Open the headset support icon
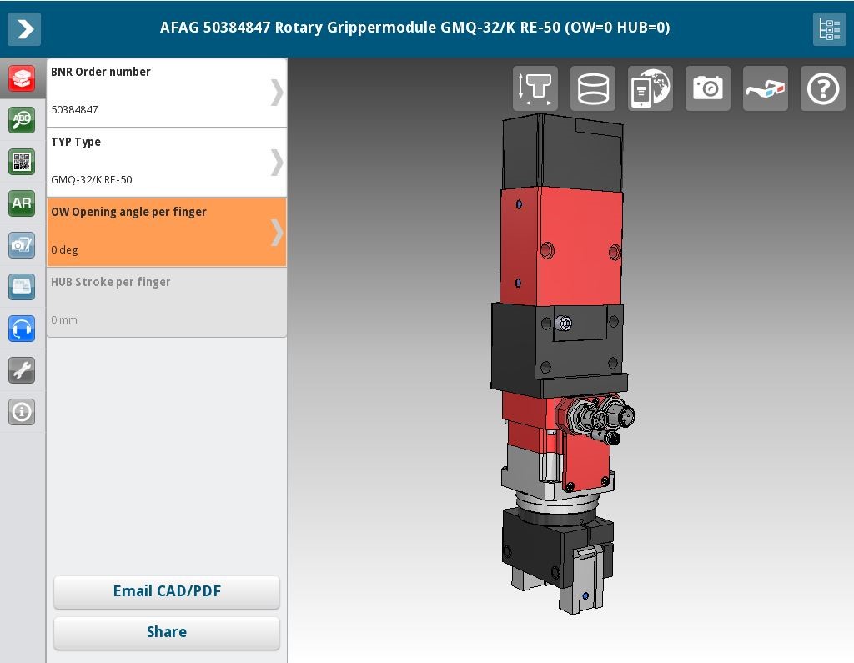Screen dimensions: 854x663 click(x=22, y=329)
